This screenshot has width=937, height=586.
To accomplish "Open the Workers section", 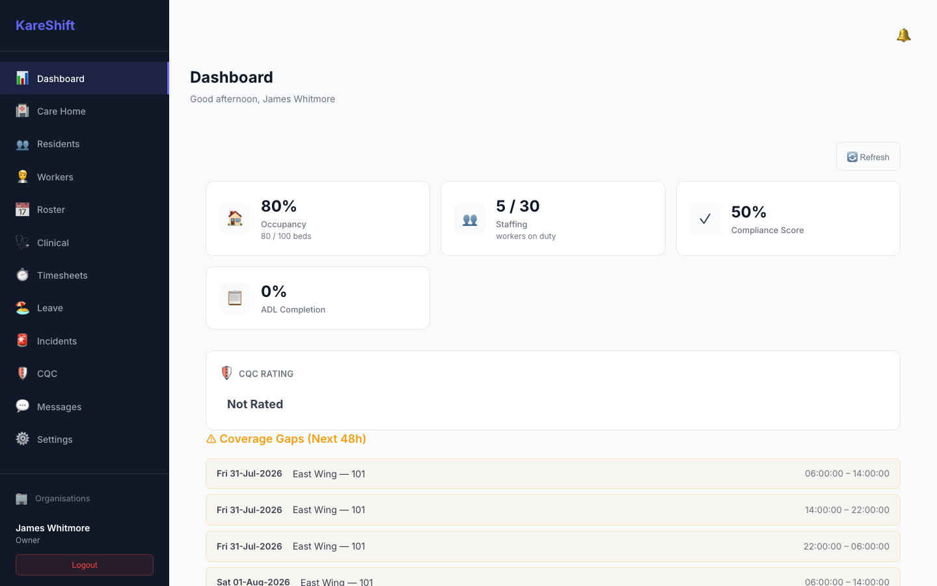I will click(85, 176).
